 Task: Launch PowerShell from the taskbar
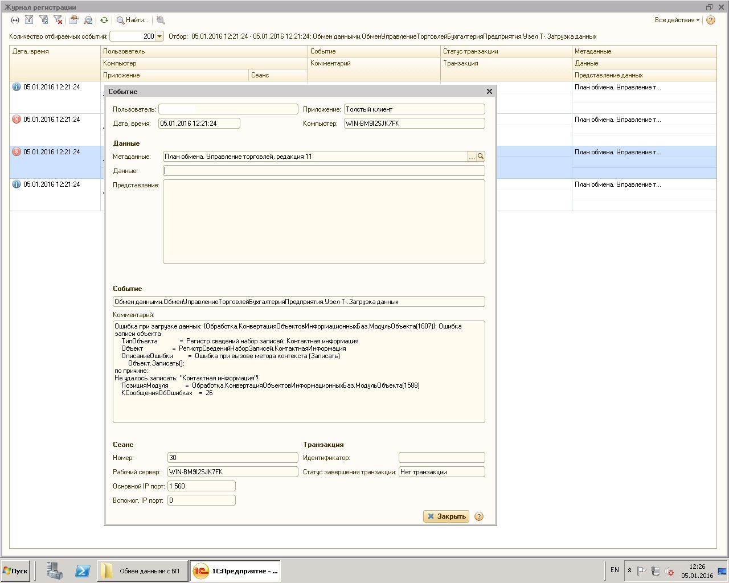click(x=83, y=571)
